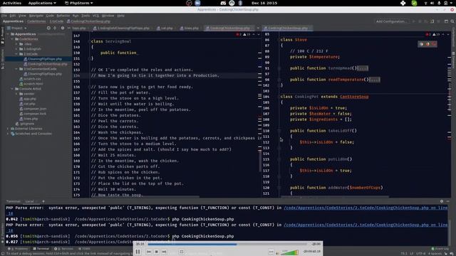Click the expand all icon in Project panel
456x256 pixels.
pyautogui.click(x=55, y=28)
